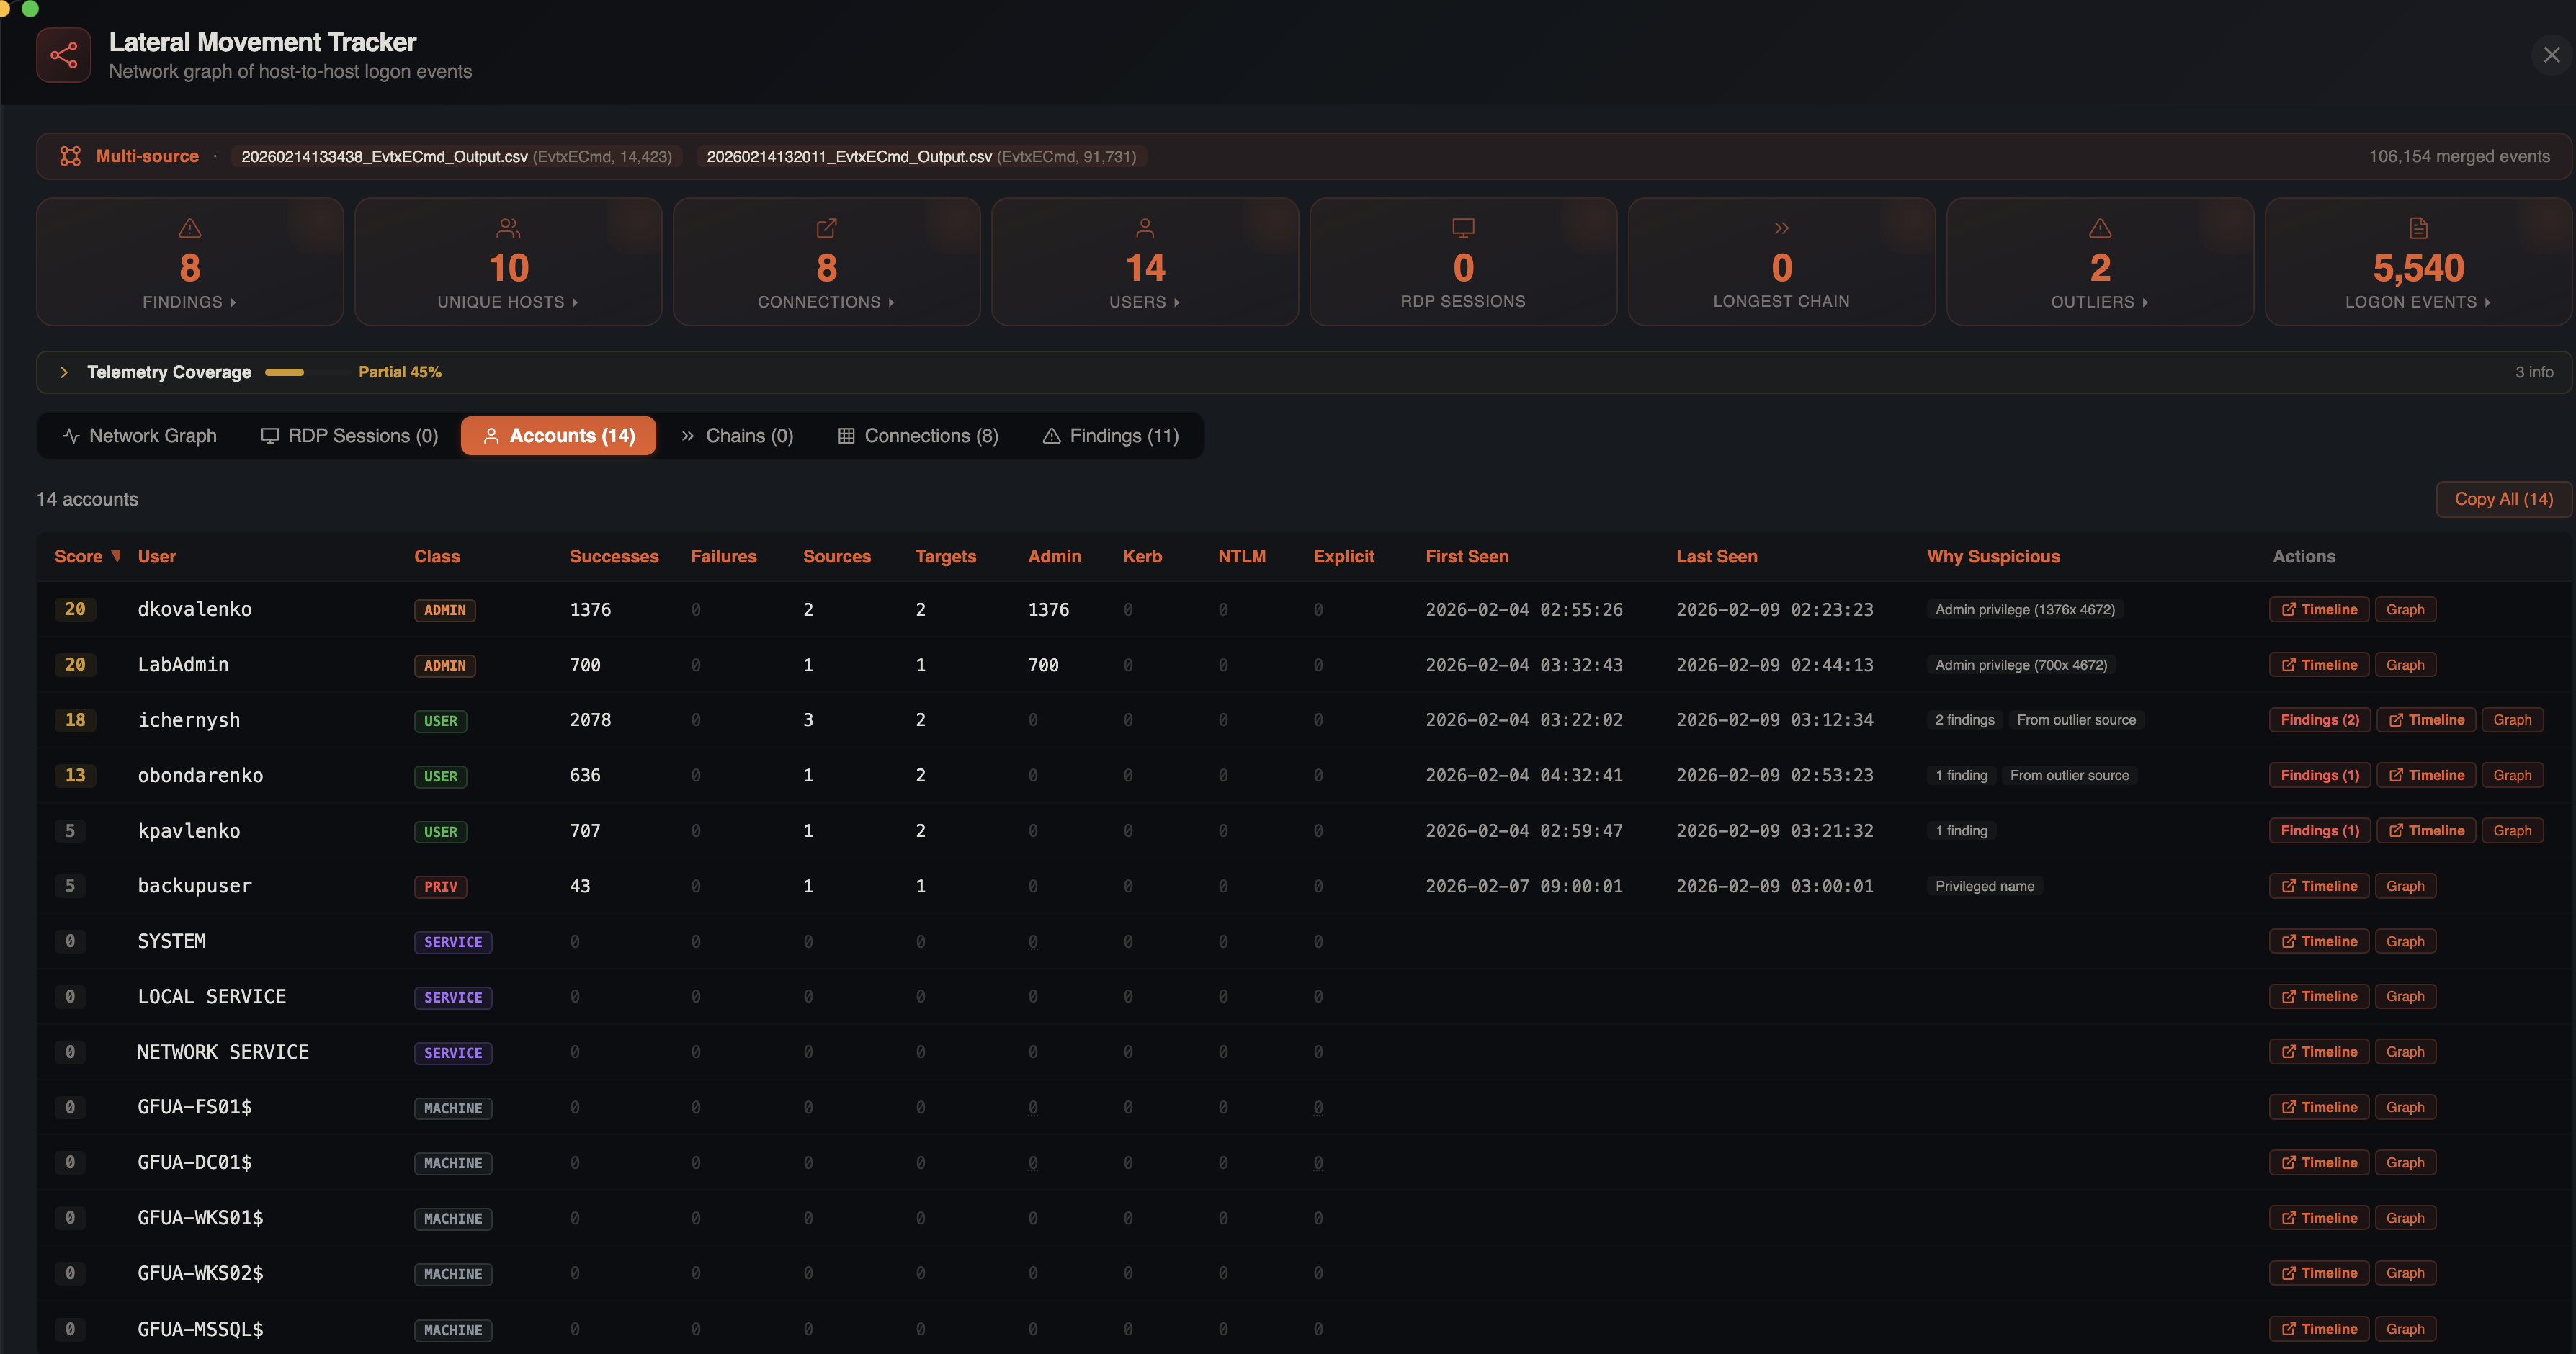
Task: Open Timeline for LOCAL SERVICE
Action: pos(2319,997)
